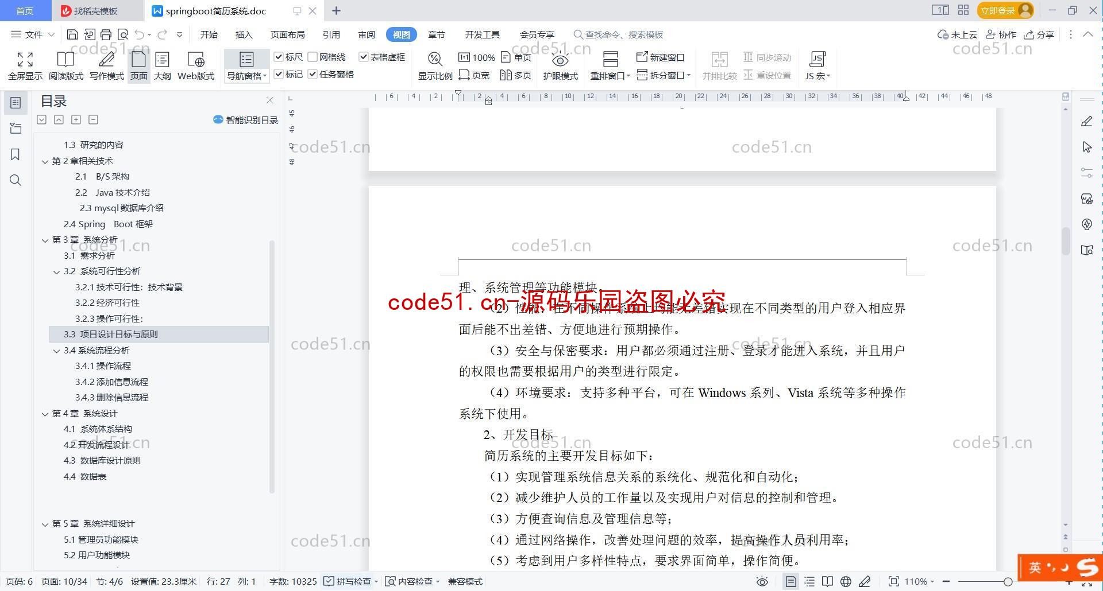This screenshot has height=591, width=1103.
Task: Collapse the 3.2 系统可行性分析 node
Action: coord(56,271)
